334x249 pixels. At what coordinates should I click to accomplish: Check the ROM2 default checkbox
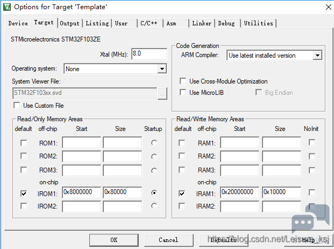coord(24,156)
